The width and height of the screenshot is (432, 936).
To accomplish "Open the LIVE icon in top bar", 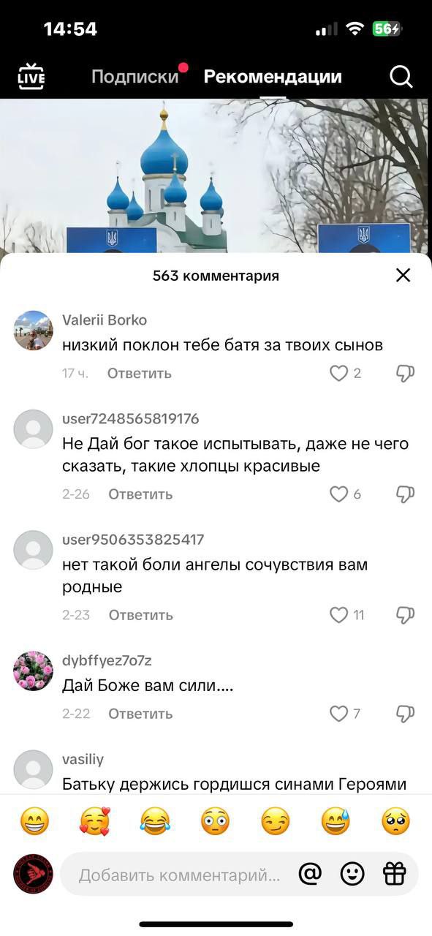I will 31,77.
